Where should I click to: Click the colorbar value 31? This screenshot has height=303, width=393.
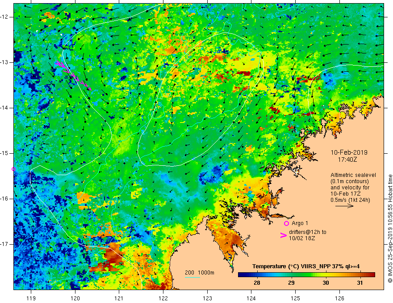click(x=360, y=283)
